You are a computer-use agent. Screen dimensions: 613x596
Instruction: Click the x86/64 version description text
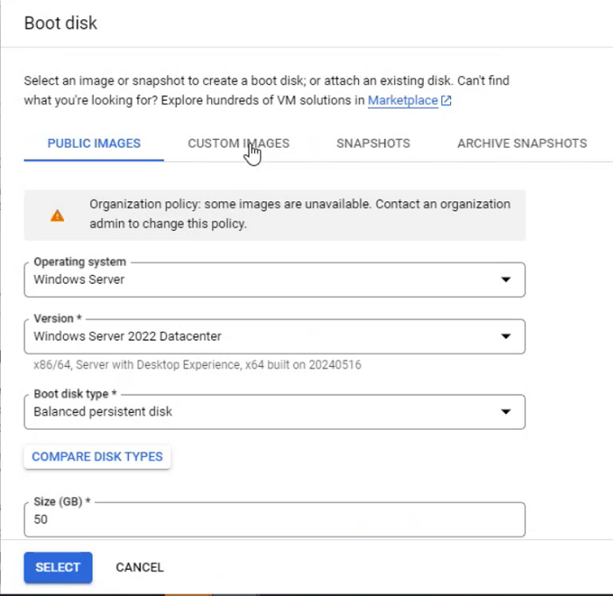pos(197,365)
